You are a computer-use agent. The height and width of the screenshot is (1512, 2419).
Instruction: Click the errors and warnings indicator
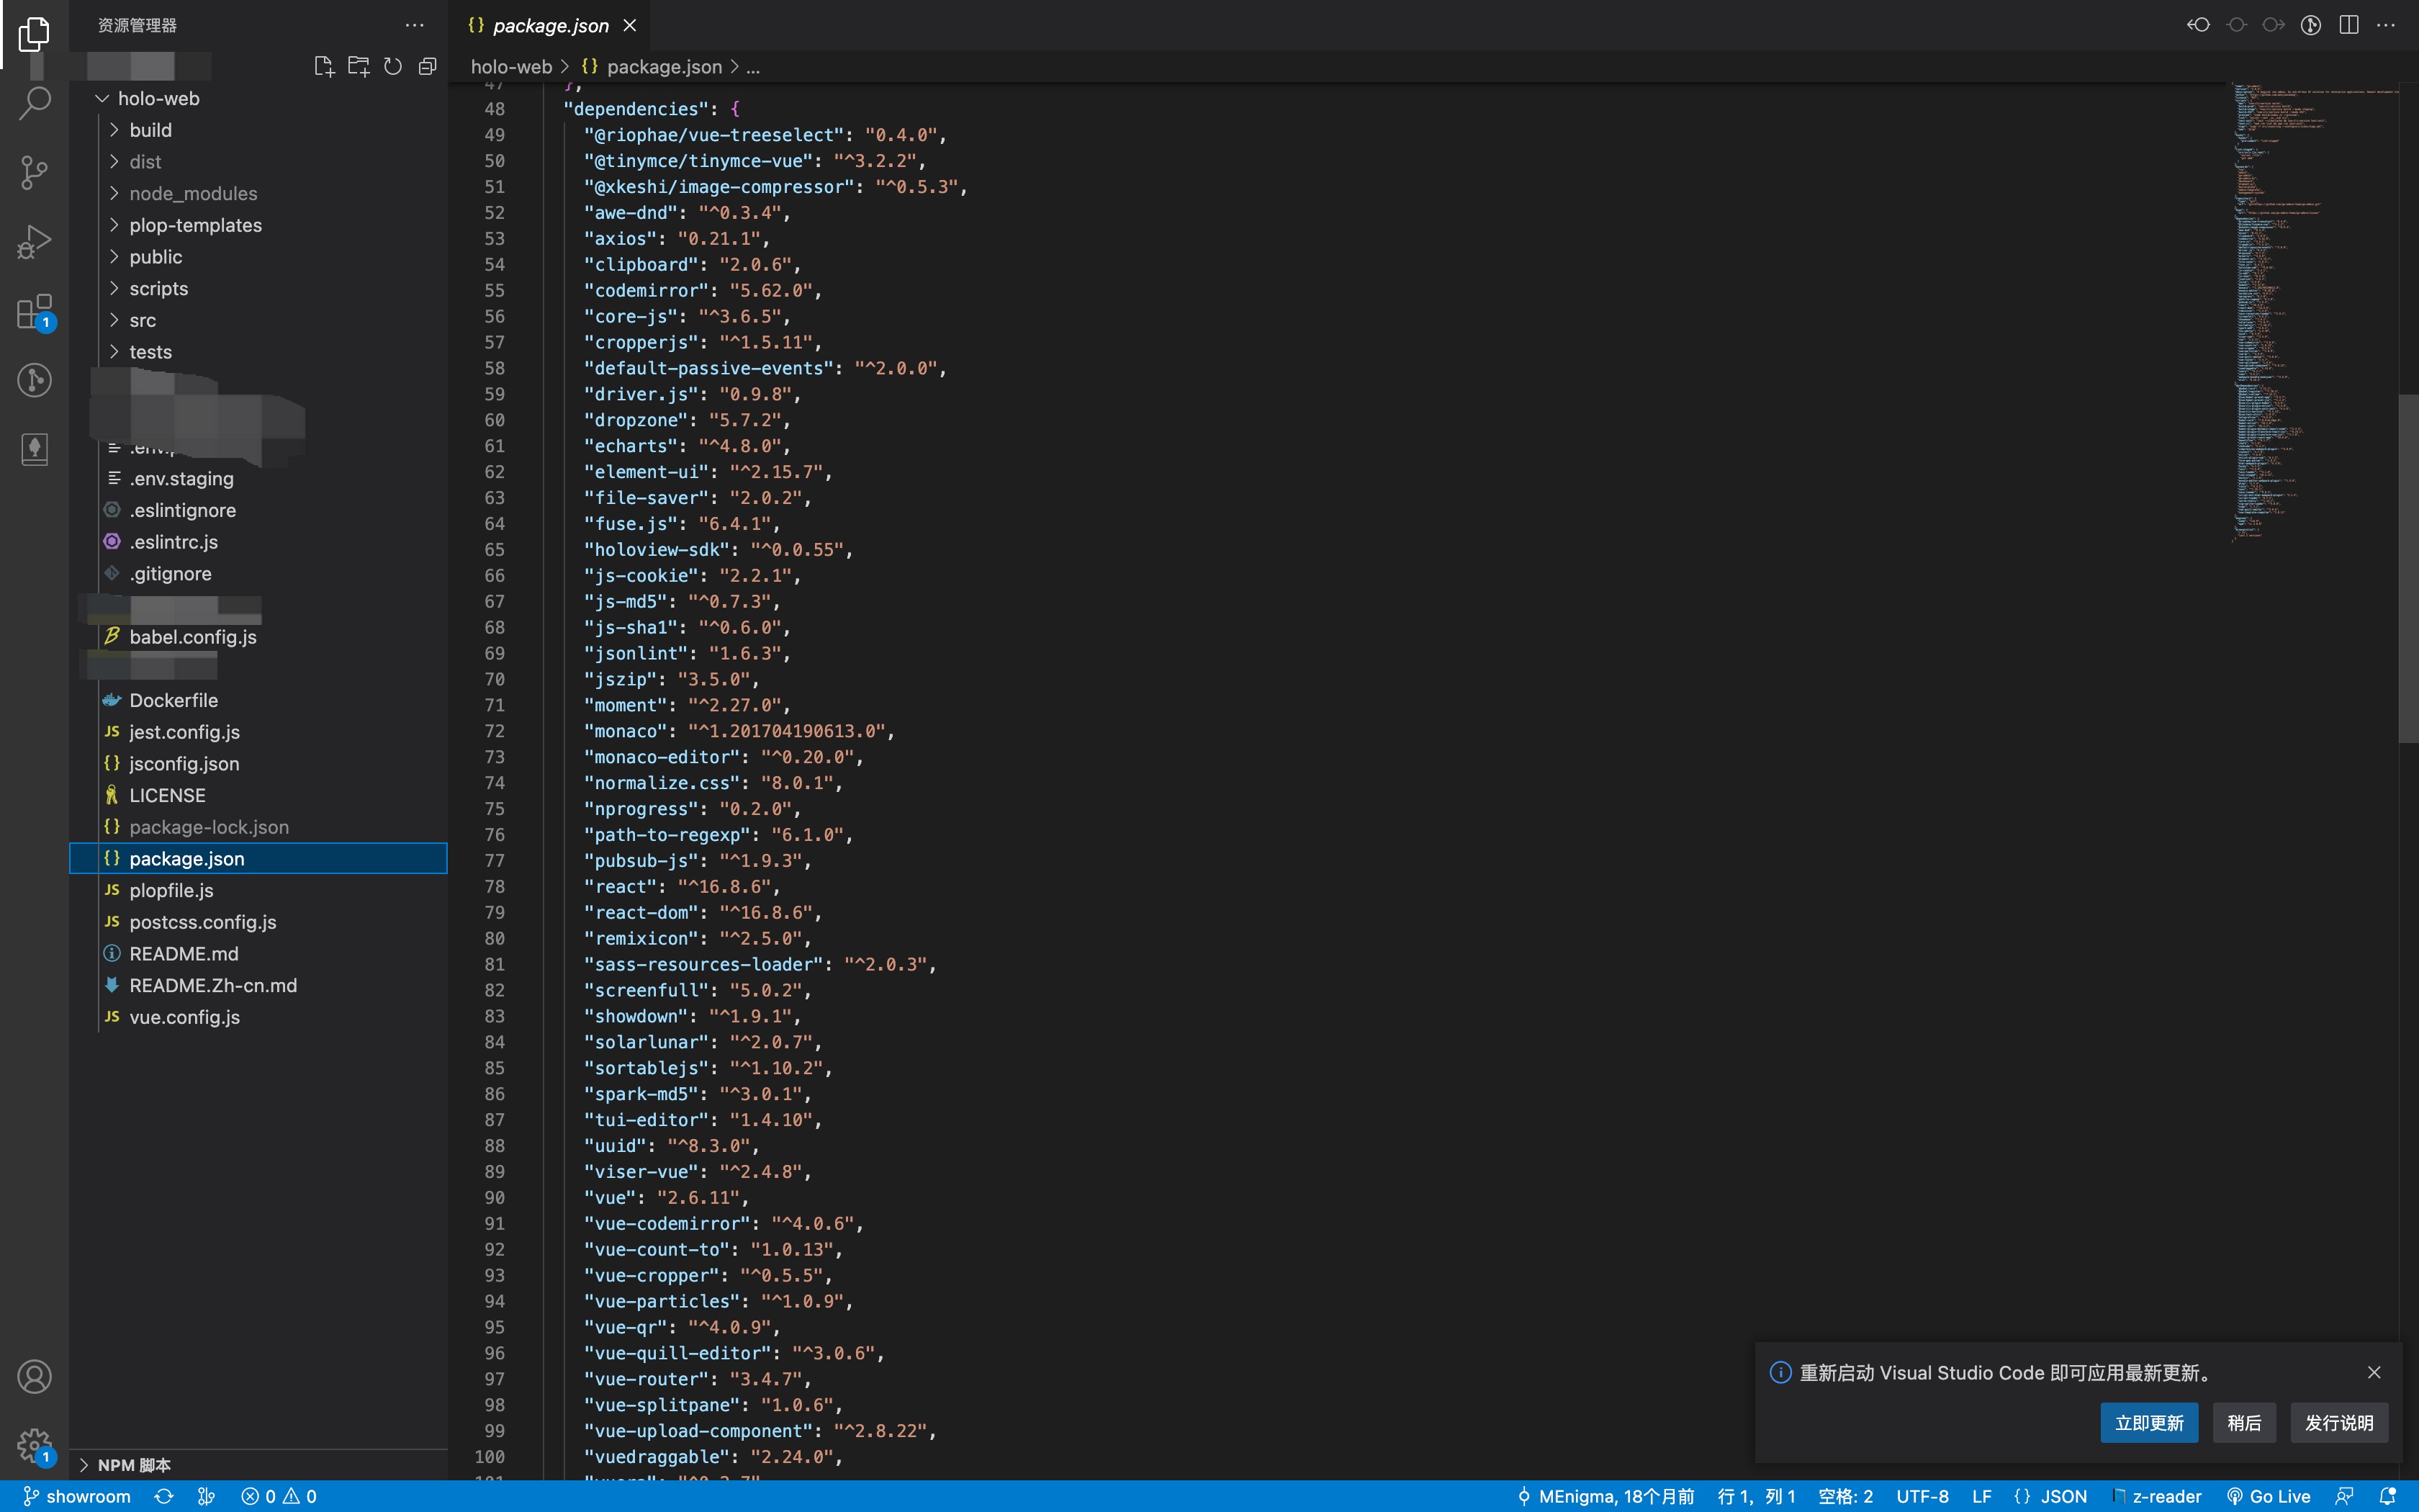pyautogui.click(x=279, y=1496)
